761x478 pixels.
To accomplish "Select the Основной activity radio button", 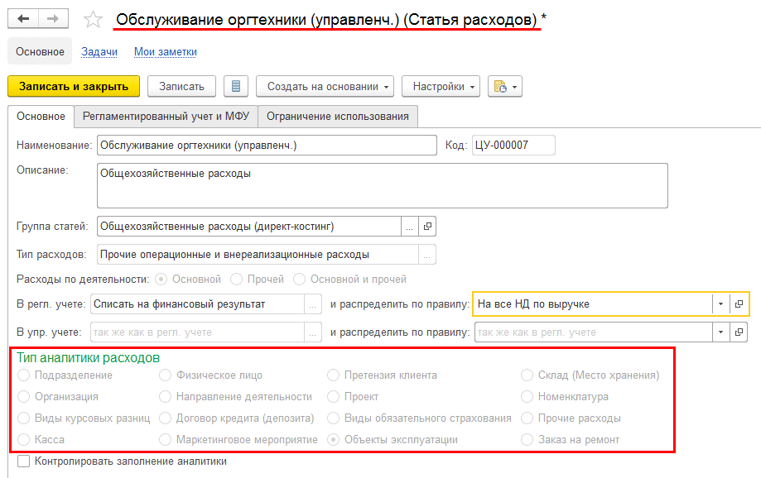I will 161,280.
